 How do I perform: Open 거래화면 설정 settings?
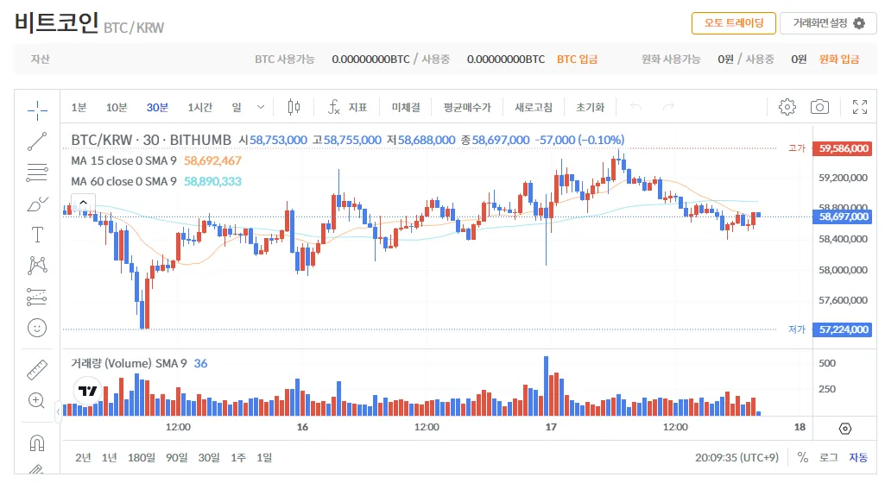pyautogui.click(x=828, y=23)
